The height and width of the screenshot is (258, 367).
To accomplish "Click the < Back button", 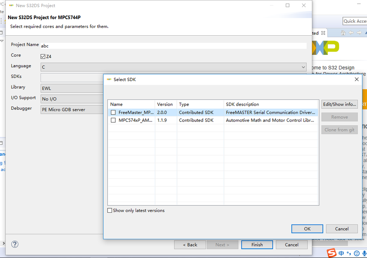I will 190,245.
